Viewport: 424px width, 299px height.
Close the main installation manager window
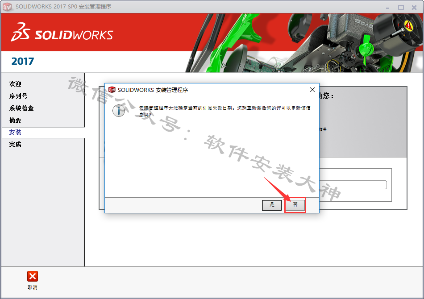(x=414, y=7)
